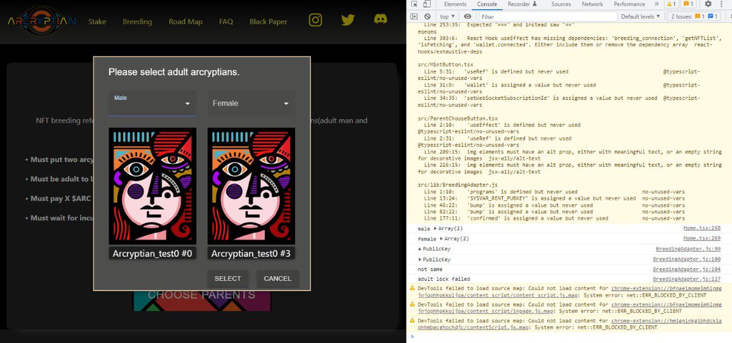This screenshot has width=732, height=343.
Task: Click the CHOOSE PARENTS button behind dialog
Action: pos(201,295)
